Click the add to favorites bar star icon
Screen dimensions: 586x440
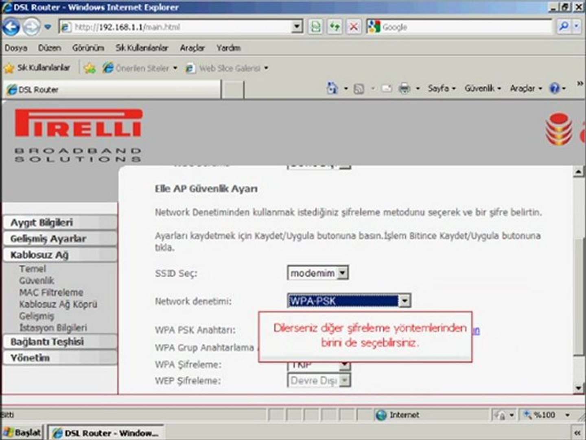(x=90, y=68)
